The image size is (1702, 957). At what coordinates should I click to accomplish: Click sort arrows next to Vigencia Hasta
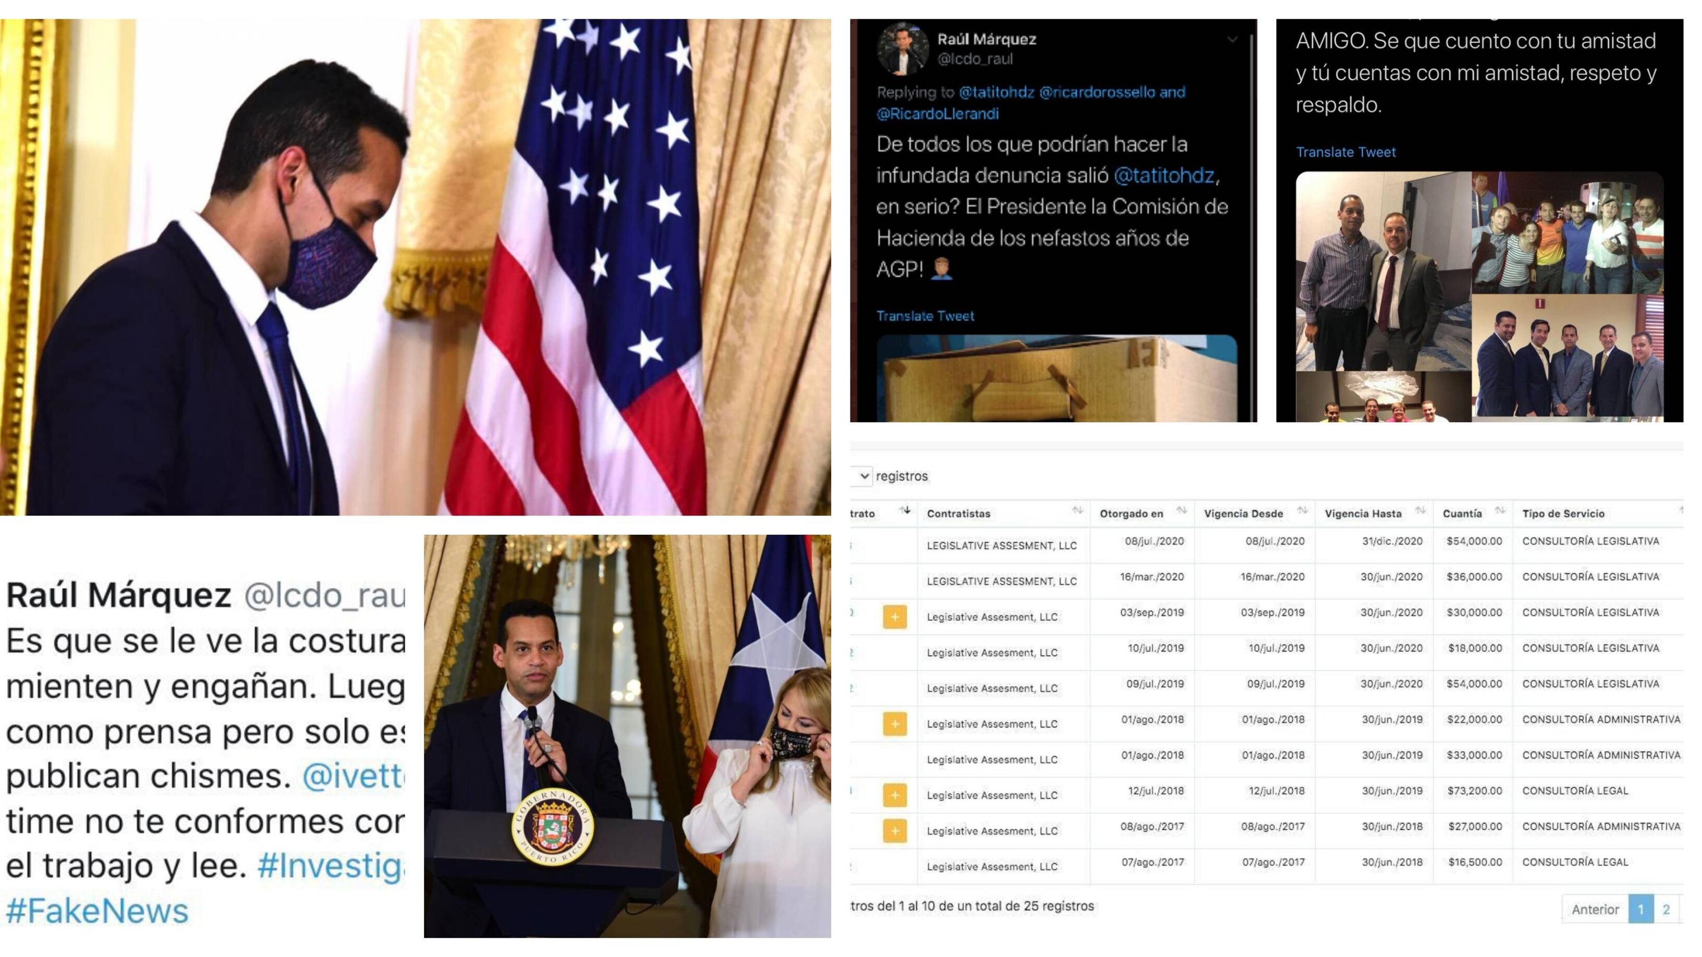1420,510
